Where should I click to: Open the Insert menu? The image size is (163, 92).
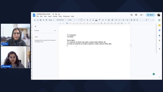click(50, 16)
